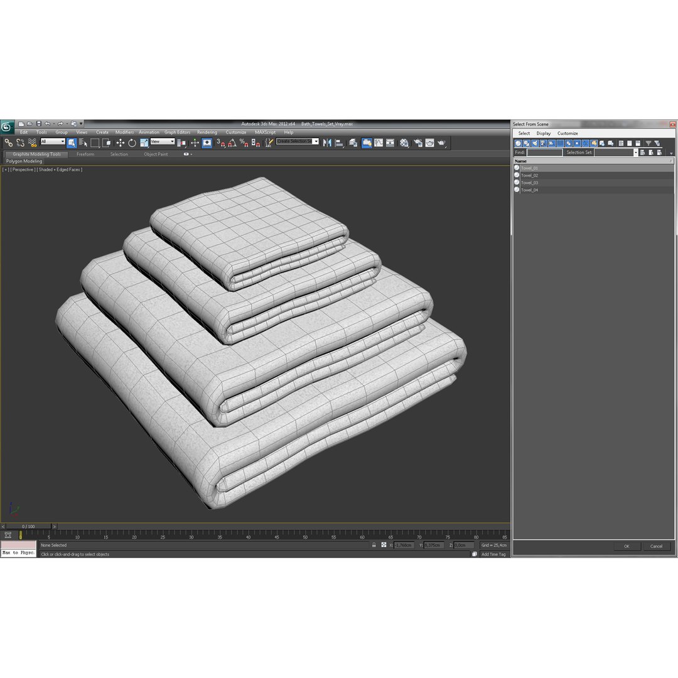Viewport: 678px width, 678px height.
Task: Toggle 3D Snaps
Action: coord(220,143)
